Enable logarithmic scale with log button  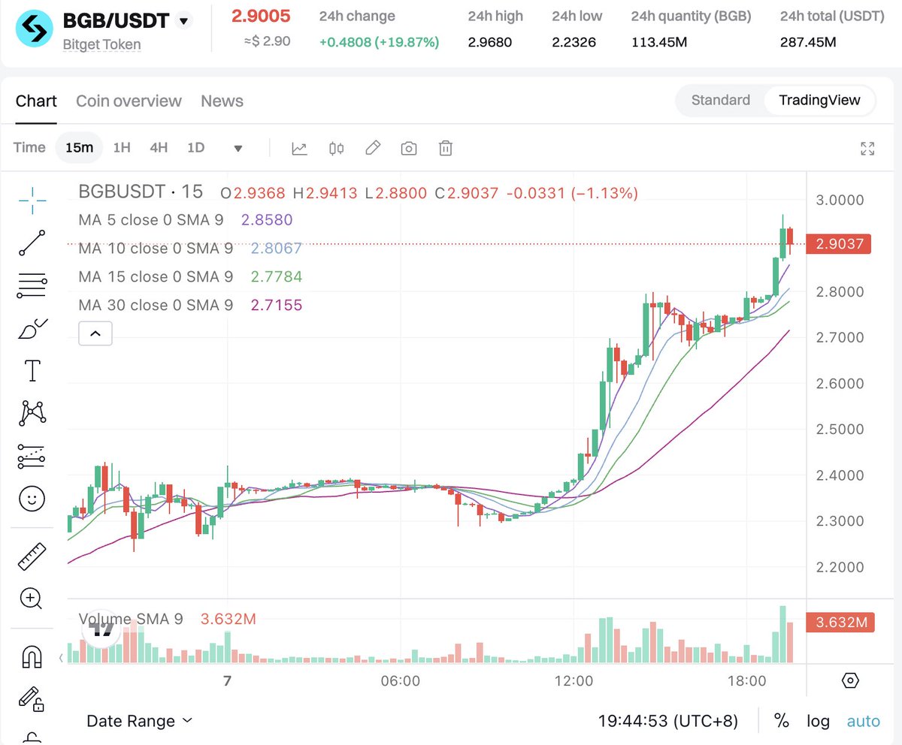[818, 721]
